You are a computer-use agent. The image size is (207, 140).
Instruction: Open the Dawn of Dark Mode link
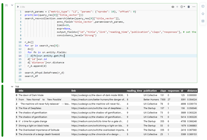point(98,95)
